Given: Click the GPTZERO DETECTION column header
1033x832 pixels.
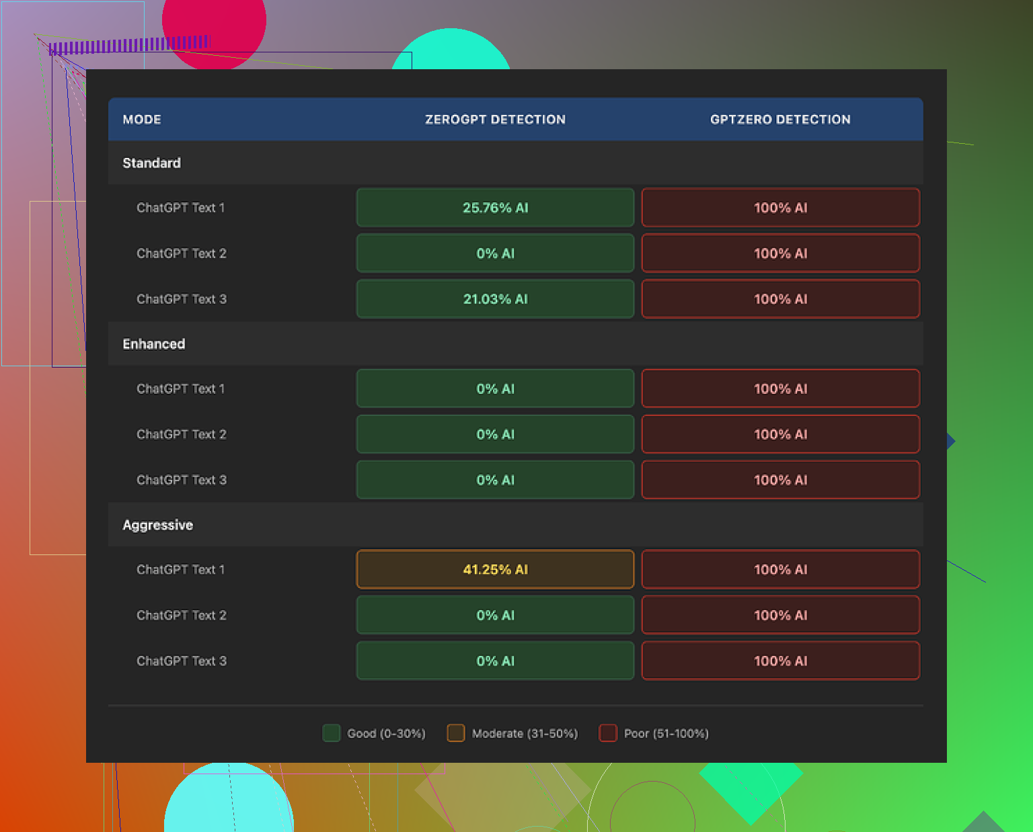Looking at the screenshot, I should coord(780,120).
